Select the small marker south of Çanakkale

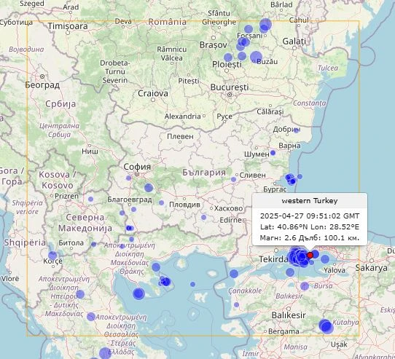point(236,304)
